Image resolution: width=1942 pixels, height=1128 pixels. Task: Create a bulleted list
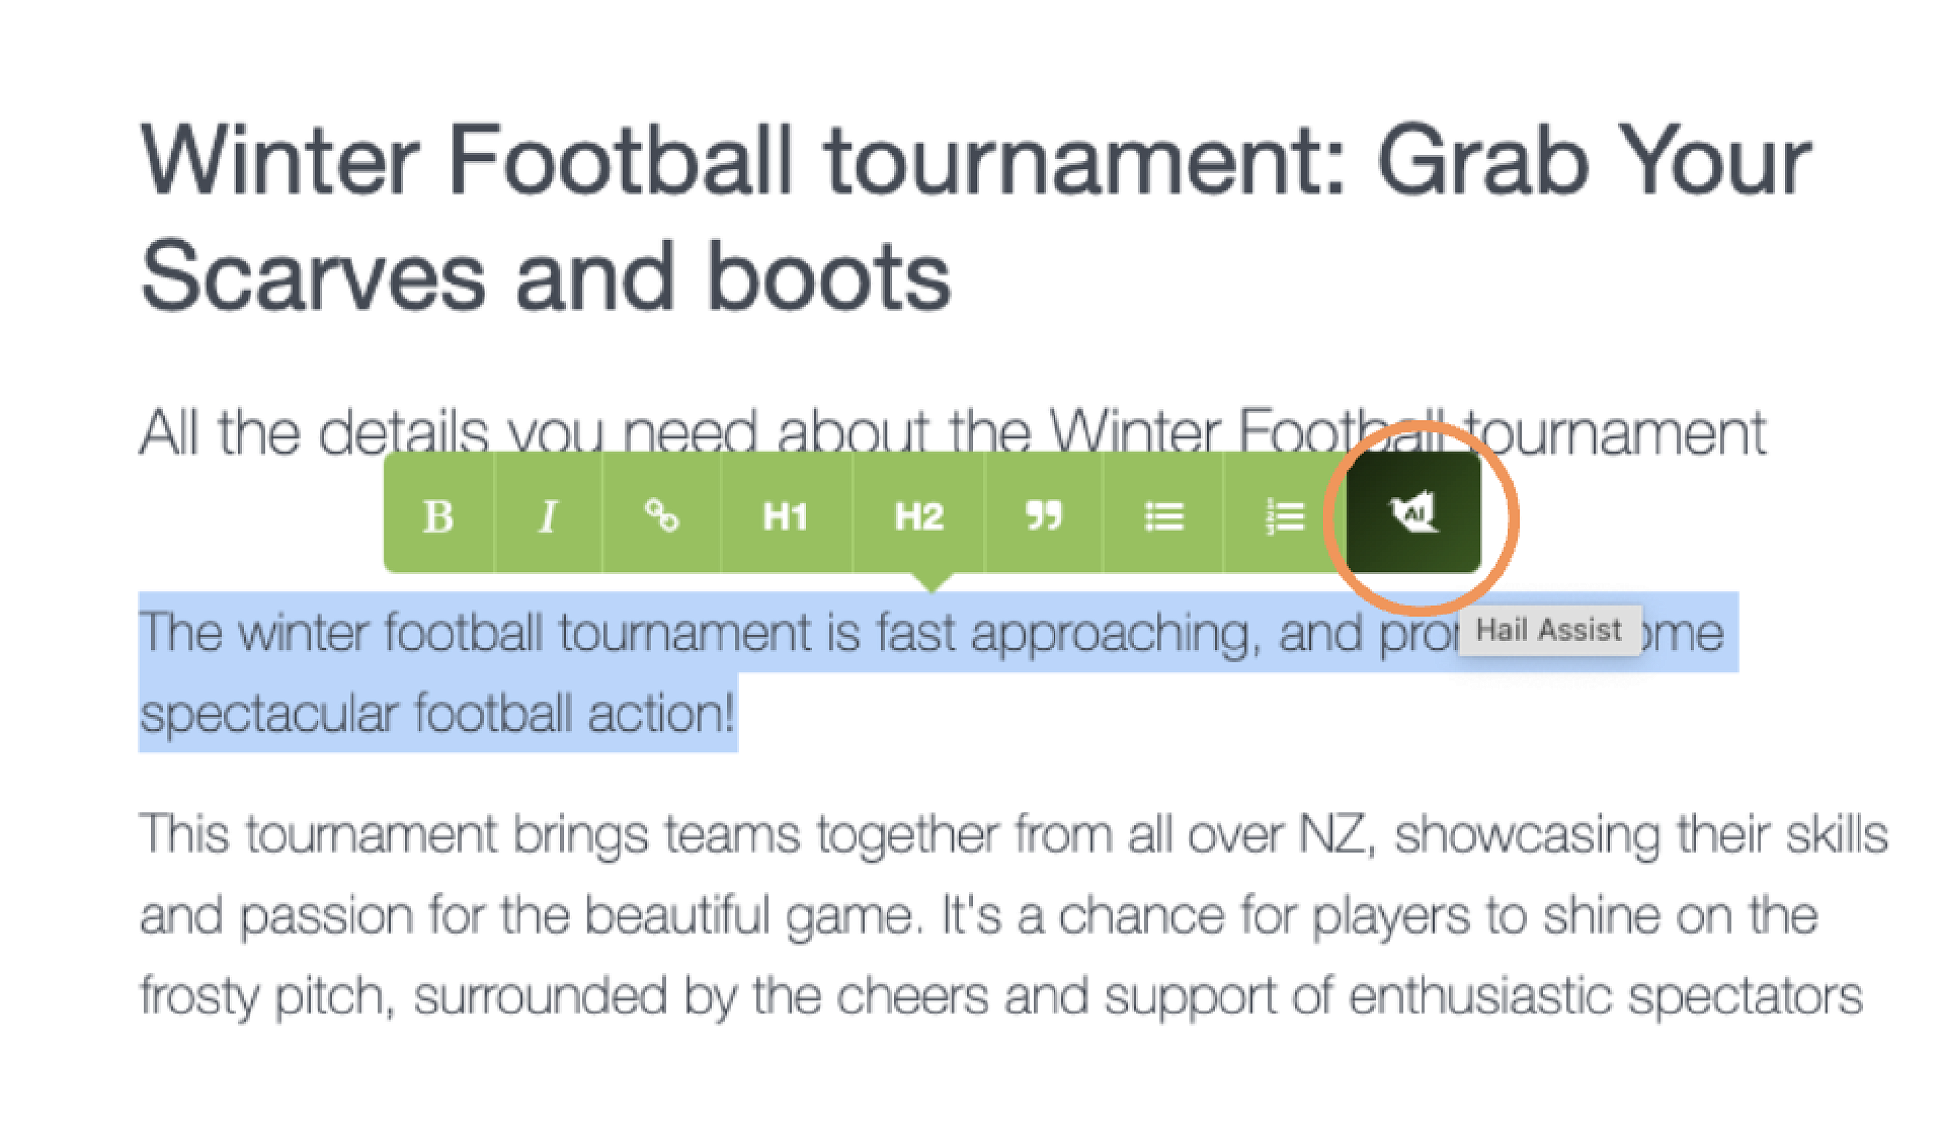1163,515
